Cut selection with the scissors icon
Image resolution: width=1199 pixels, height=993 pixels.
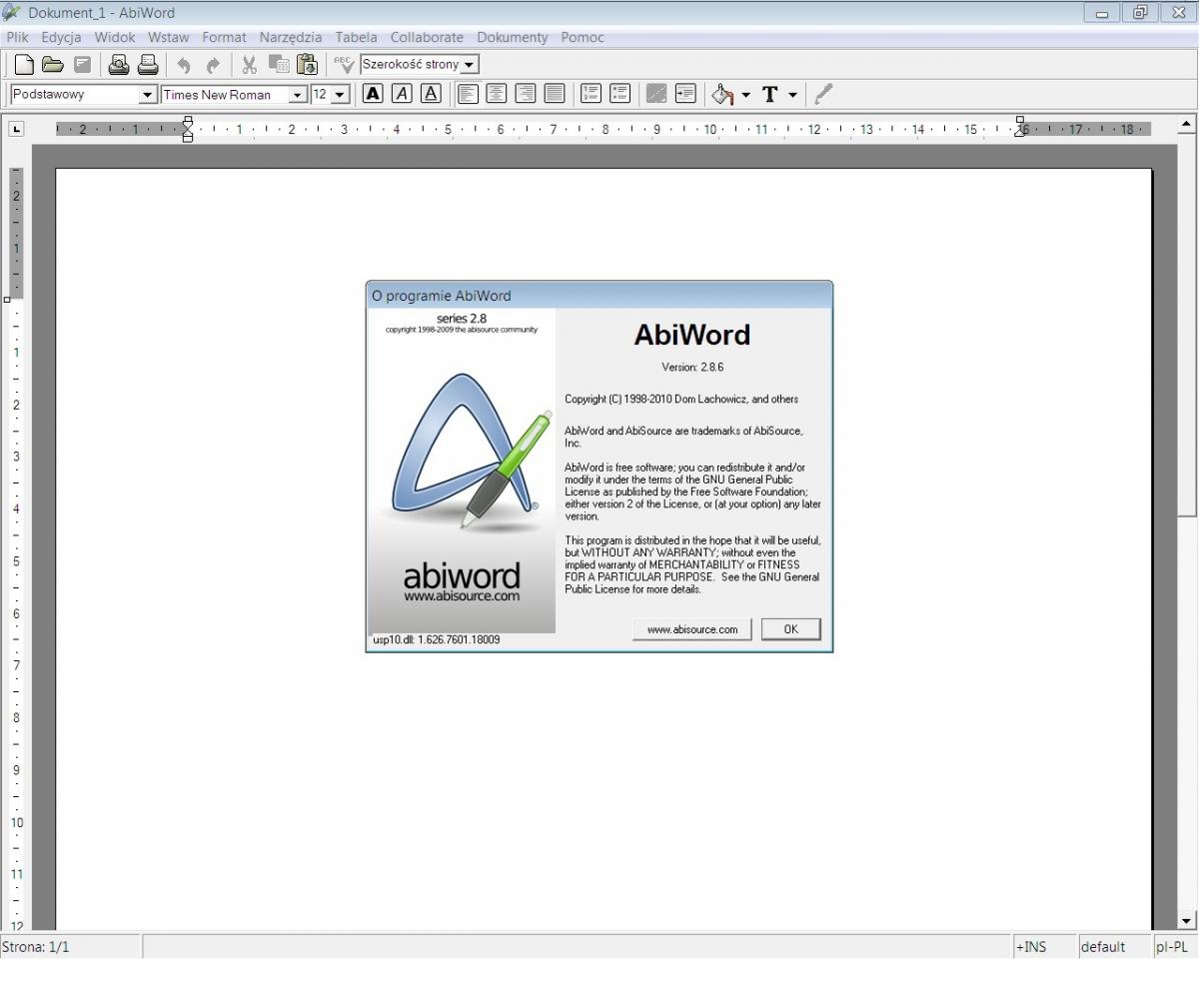pyautogui.click(x=249, y=65)
